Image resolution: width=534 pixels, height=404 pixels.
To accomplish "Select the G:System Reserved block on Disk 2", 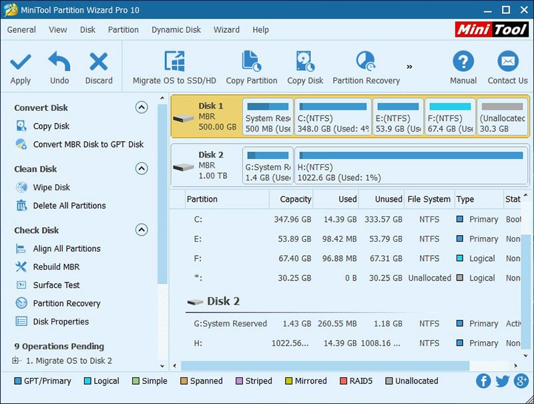I will click(x=268, y=166).
